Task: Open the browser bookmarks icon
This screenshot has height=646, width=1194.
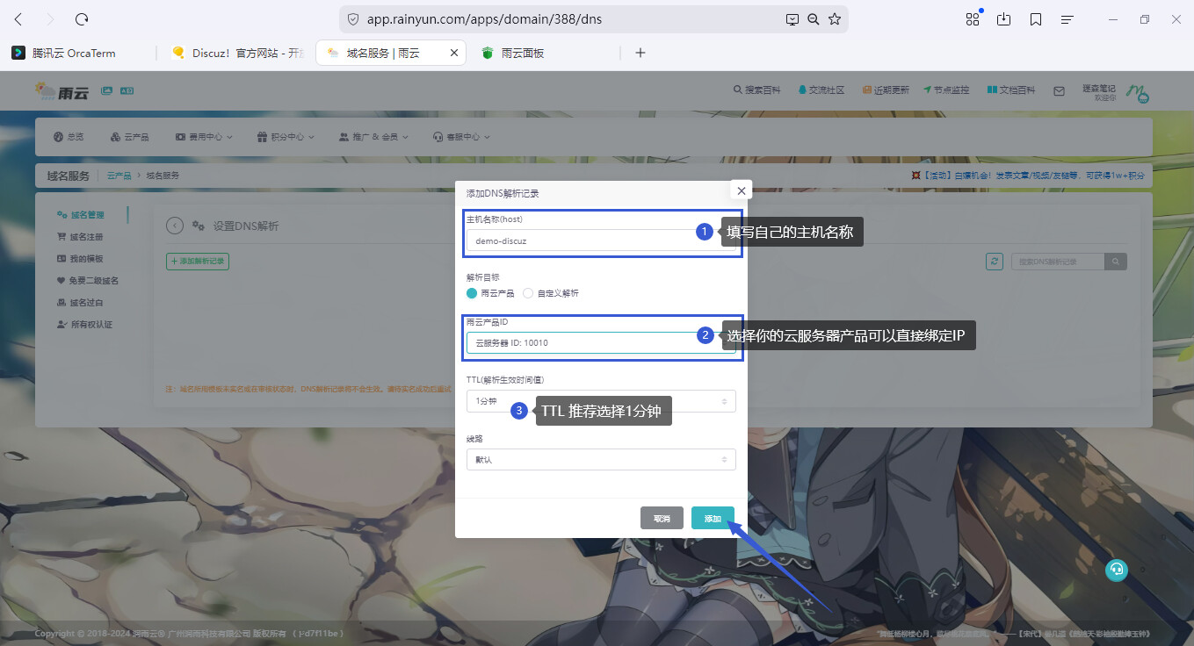Action: point(1036,18)
